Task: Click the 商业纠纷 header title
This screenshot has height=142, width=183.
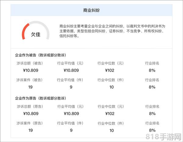Action: point(91,10)
